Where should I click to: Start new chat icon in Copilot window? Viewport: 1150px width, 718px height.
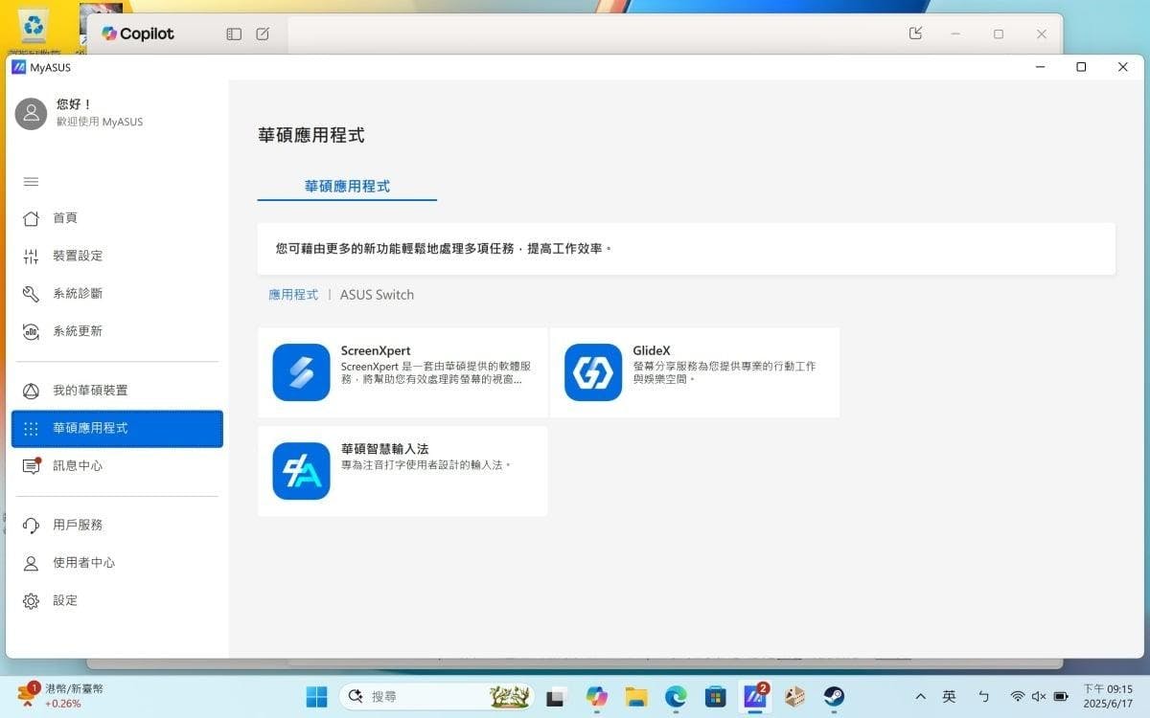point(263,34)
